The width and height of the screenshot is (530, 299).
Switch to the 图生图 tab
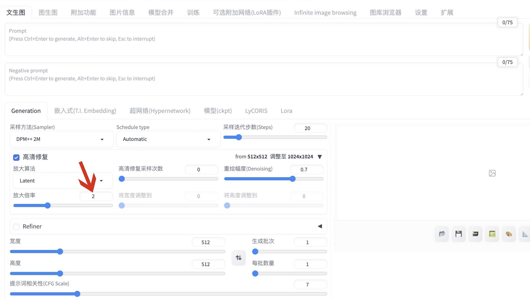[x=48, y=12]
